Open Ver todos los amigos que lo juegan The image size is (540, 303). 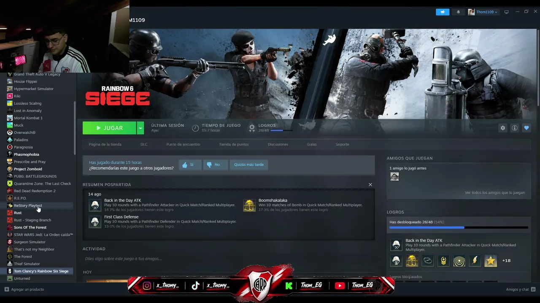click(495, 193)
